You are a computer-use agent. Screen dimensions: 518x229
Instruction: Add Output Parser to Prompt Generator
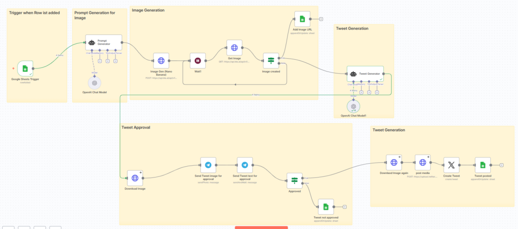[x=115, y=61]
